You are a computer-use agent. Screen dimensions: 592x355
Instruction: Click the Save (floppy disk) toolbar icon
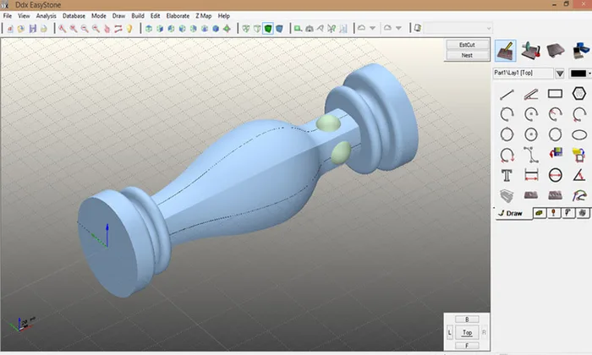tap(32, 28)
